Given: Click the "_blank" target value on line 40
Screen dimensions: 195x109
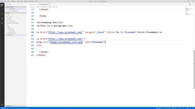Looking at the screenshot, I should coord(100,32).
